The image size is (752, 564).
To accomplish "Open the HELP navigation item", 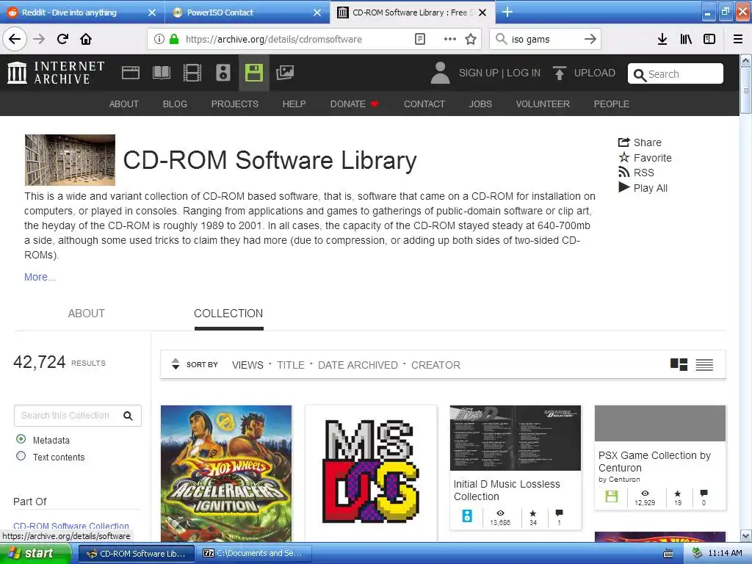I will 294,104.
